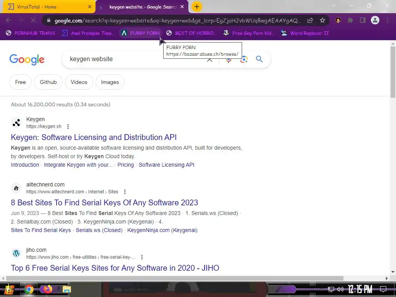This screenshot has height=297, width=396.
Task: Open Integrate Keygen with your... sitelink
Action: 78,165
